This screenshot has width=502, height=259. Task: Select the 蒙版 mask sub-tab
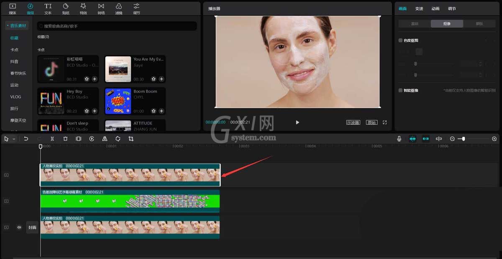click(x=479, y=24)
